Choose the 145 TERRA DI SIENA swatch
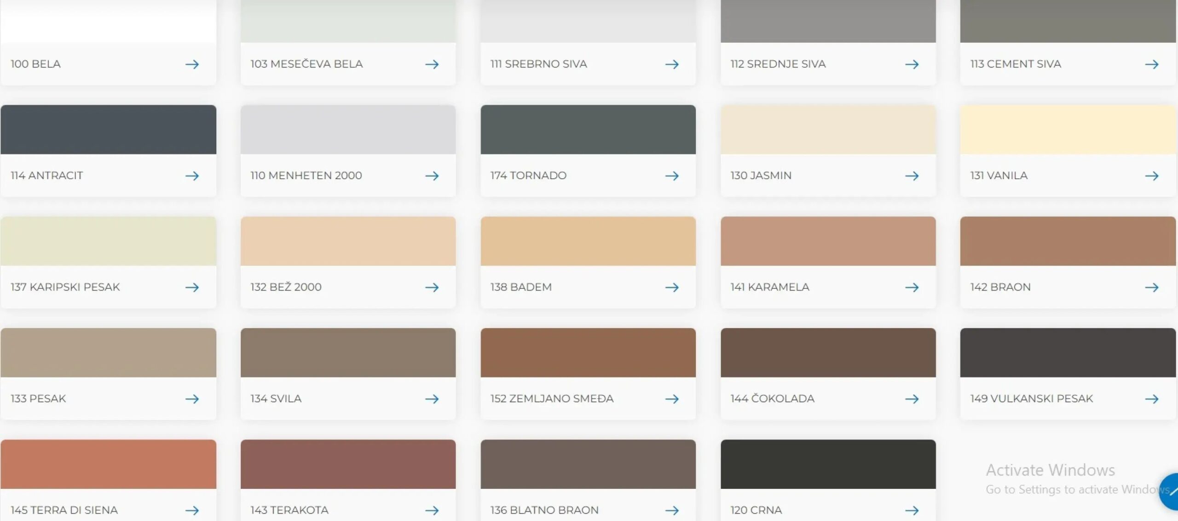1178x521 pixels. coord(109,464)
